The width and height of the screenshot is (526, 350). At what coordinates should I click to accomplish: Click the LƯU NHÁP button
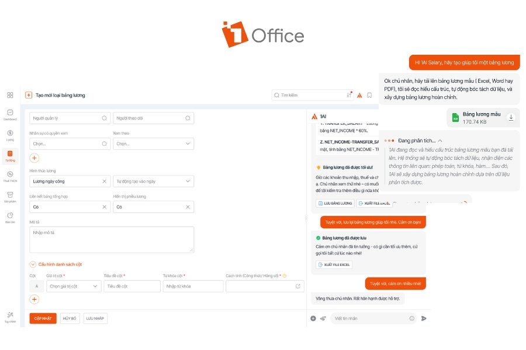pos(95,318)
